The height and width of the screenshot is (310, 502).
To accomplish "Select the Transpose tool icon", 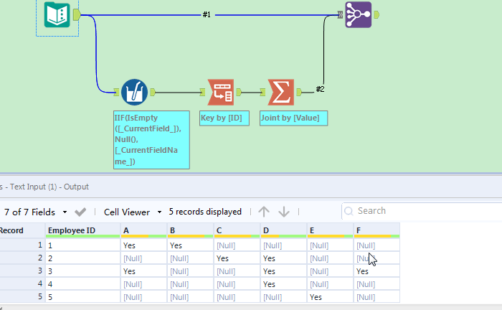I will [x=220, y=92].
